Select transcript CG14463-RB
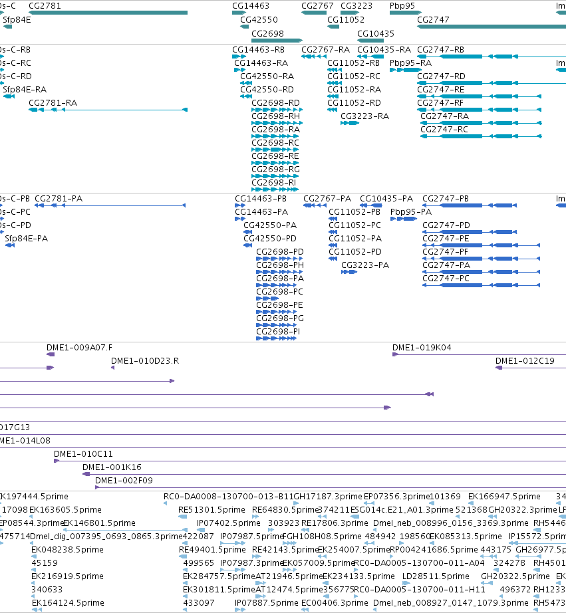 point(258,50)
